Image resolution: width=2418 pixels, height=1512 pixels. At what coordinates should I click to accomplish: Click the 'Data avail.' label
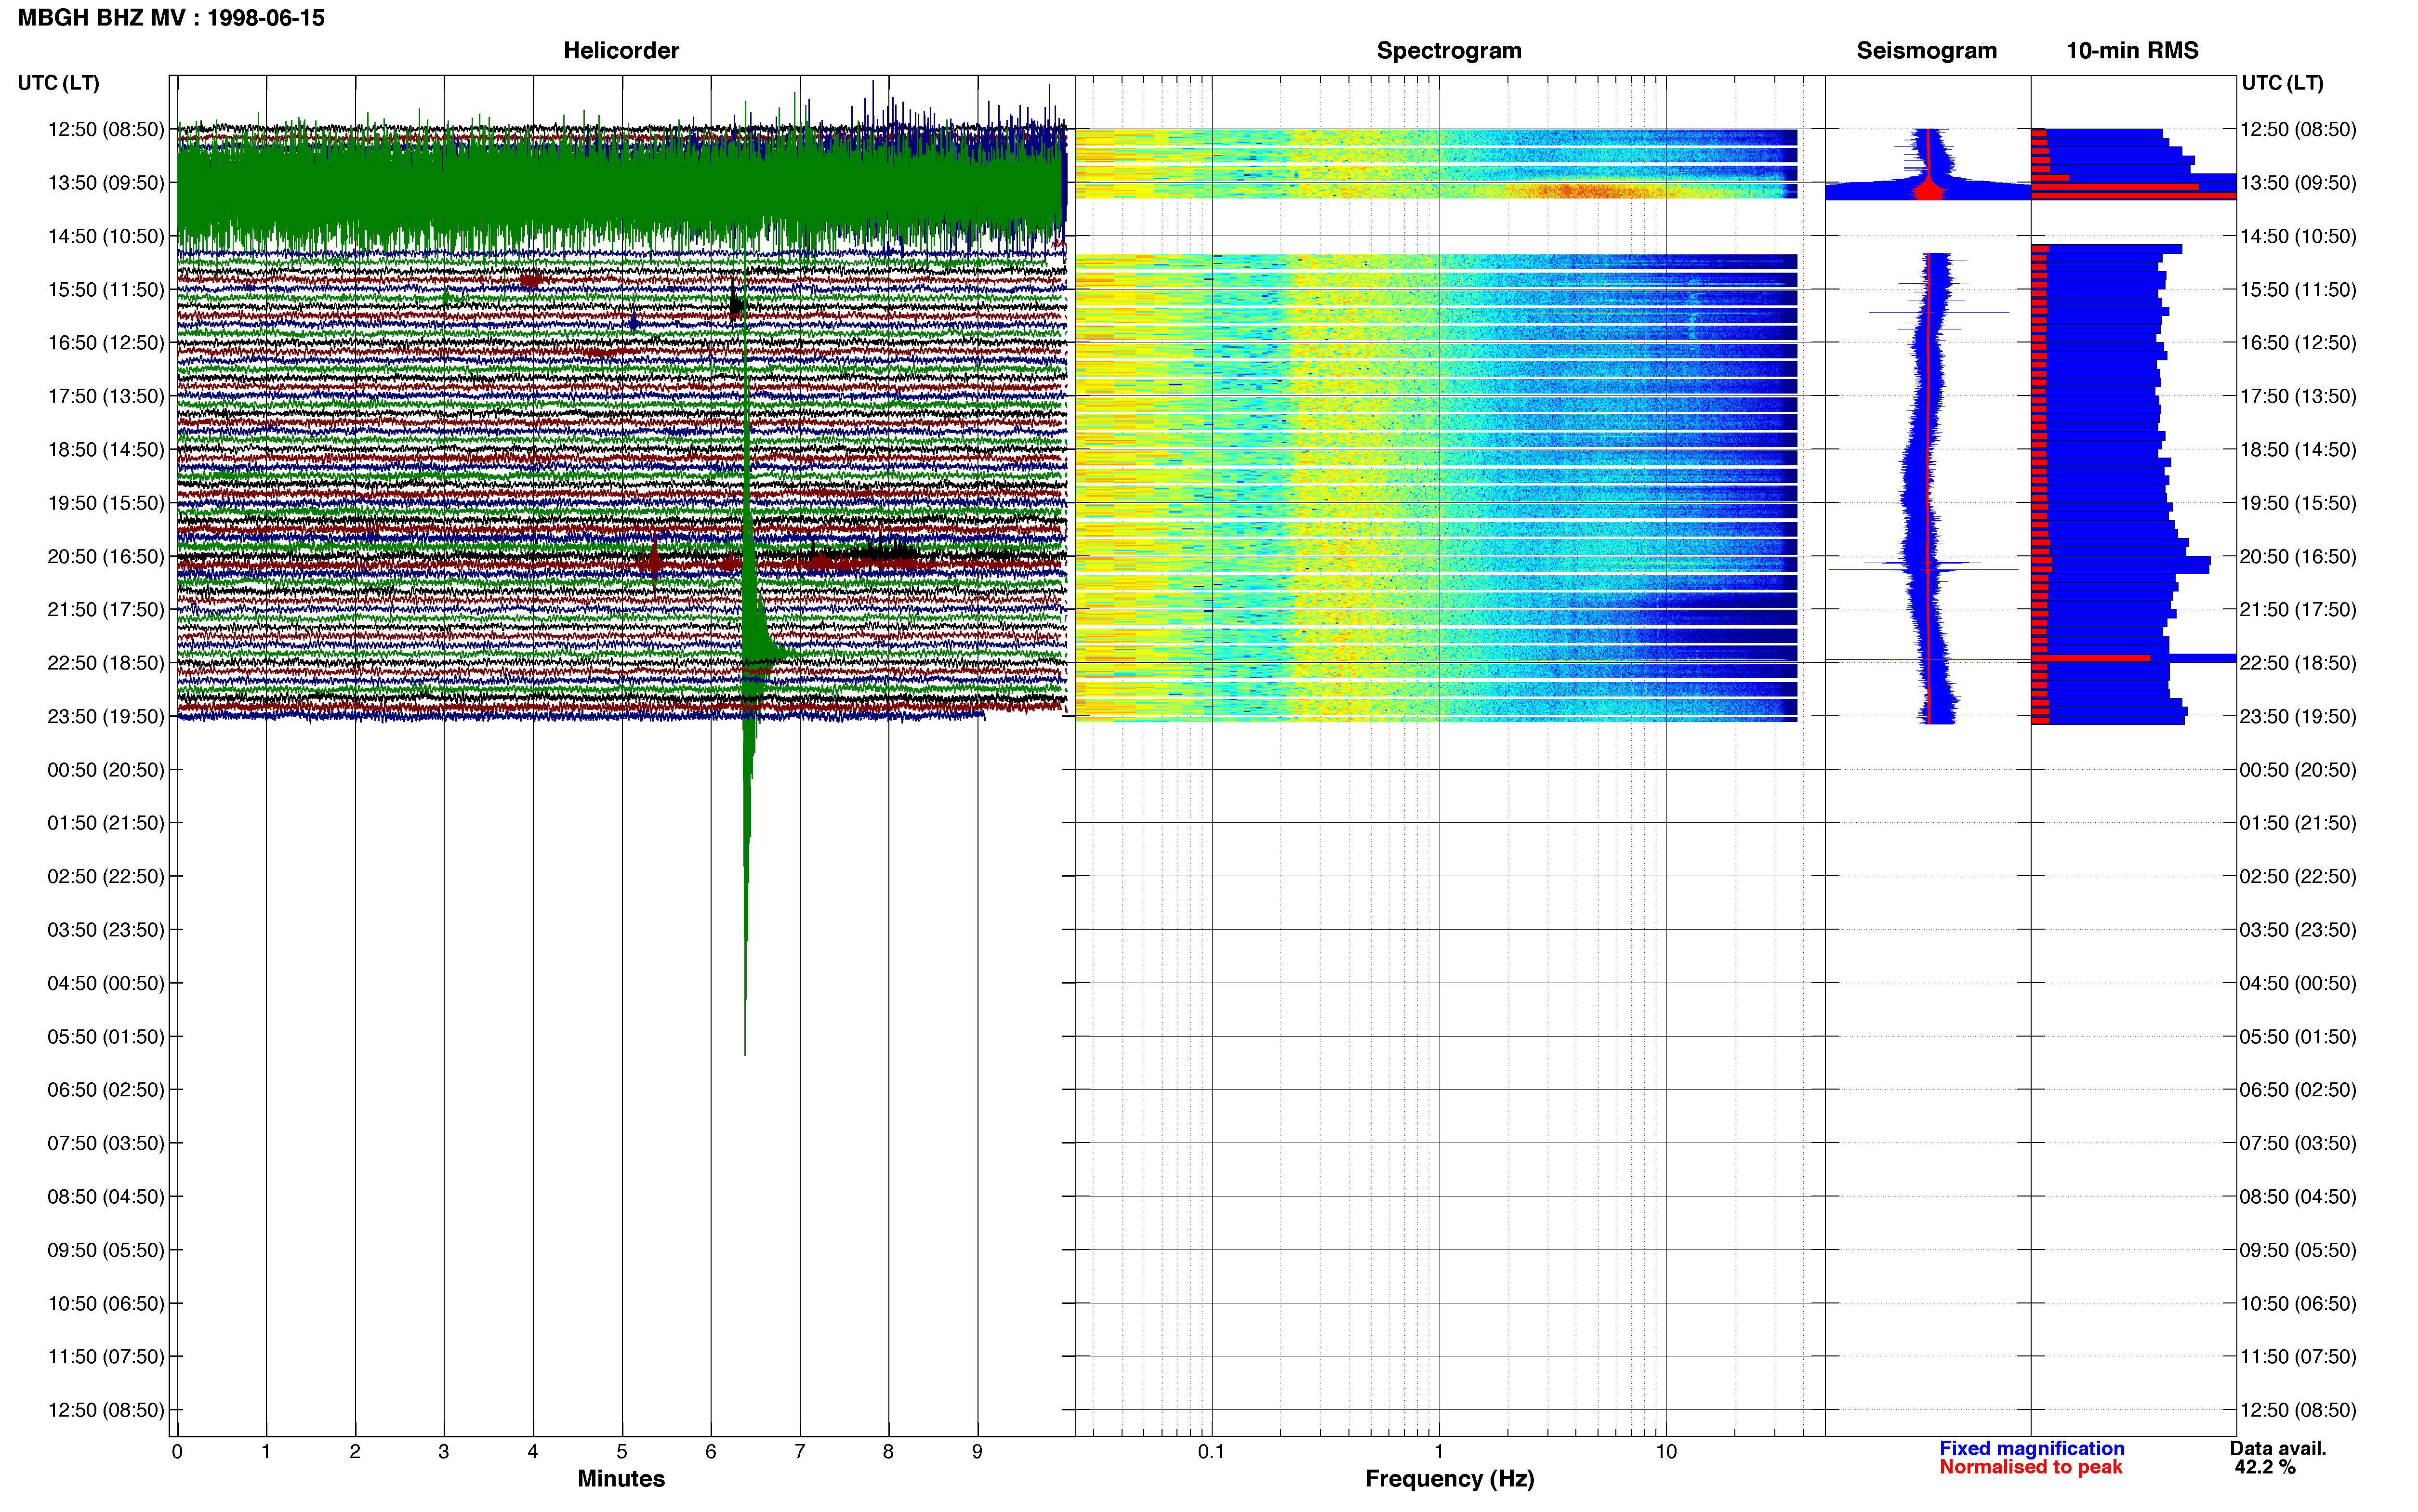2277,1448
